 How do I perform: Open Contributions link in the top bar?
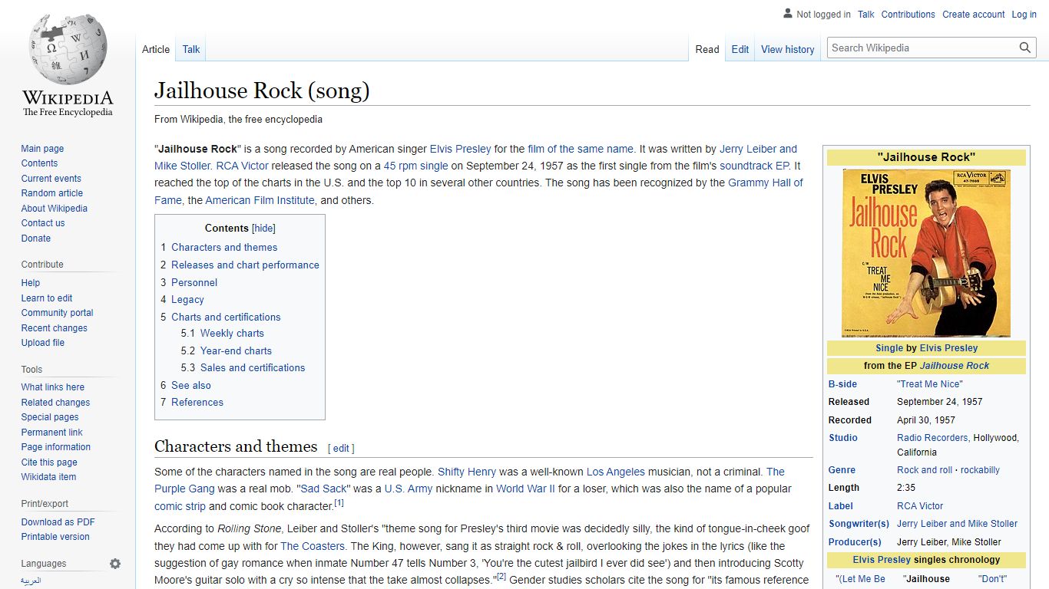(x=908, y=15)
